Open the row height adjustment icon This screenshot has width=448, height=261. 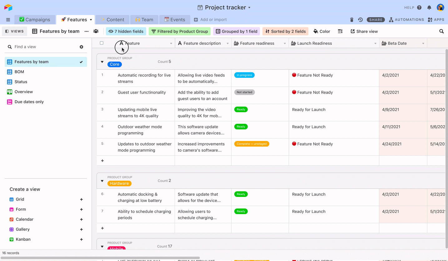coord(340,31)
